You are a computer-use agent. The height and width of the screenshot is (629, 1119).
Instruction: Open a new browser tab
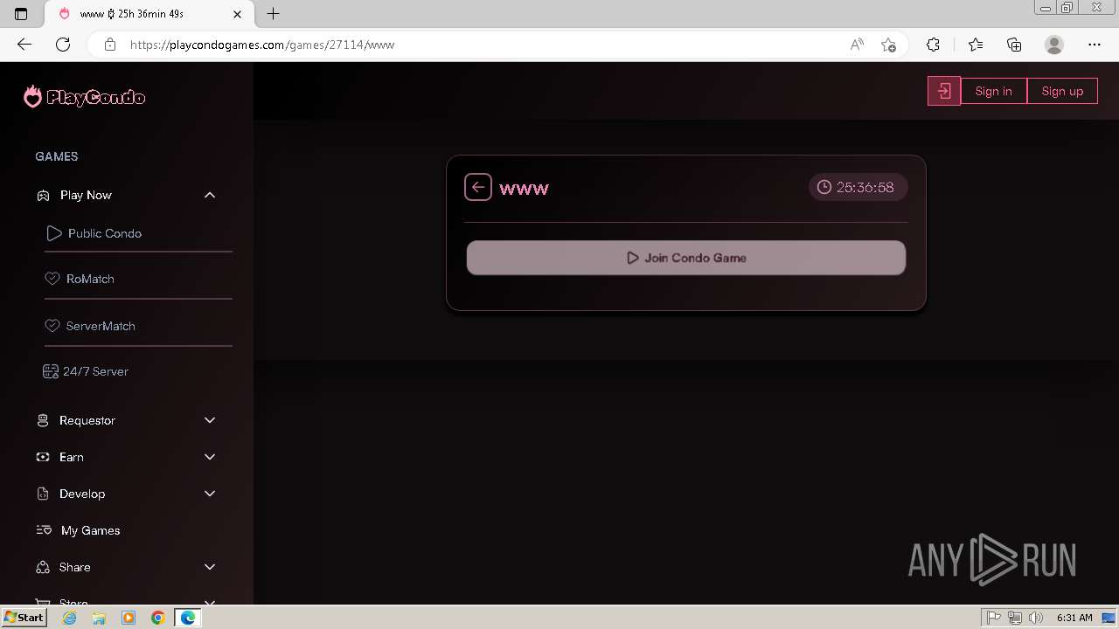click(x=274, y=14)
